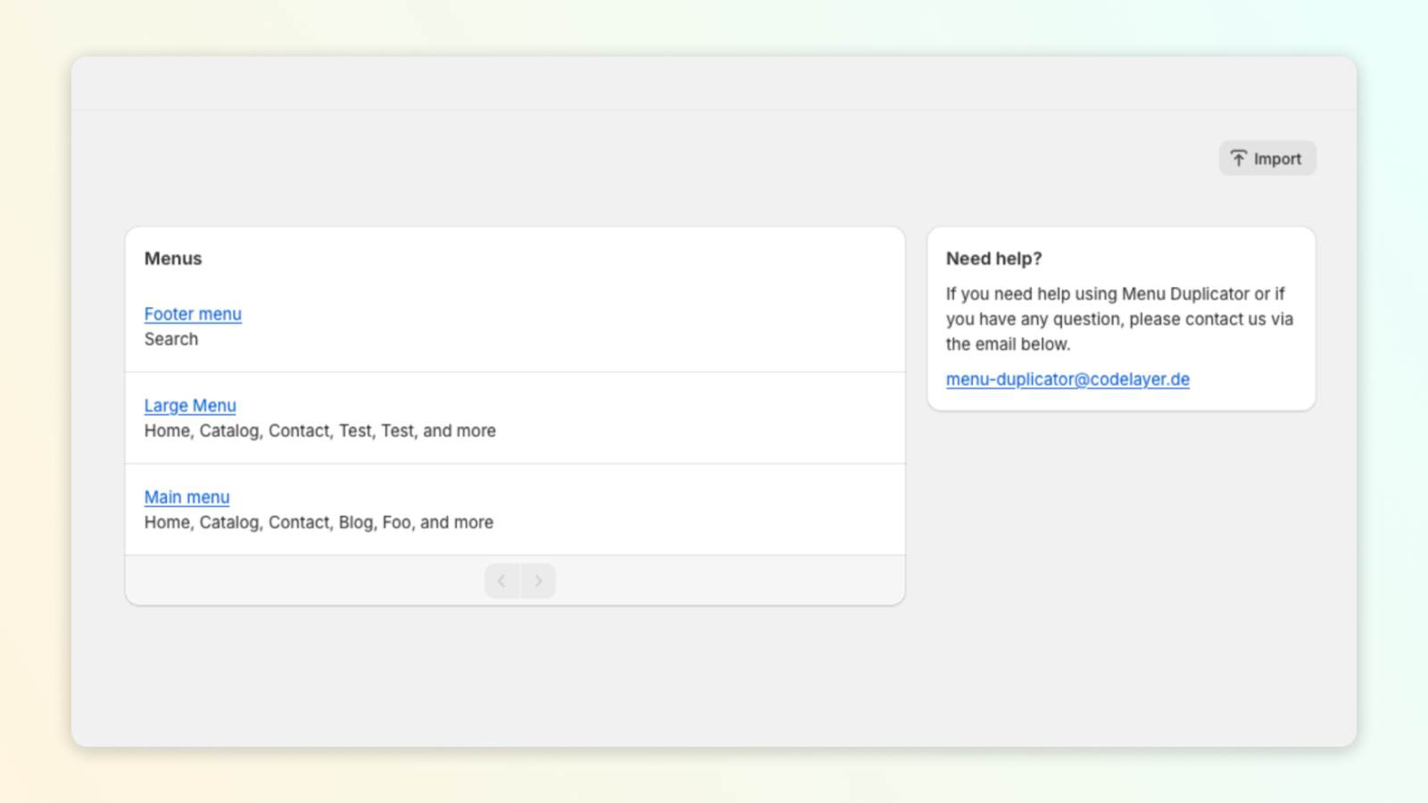Screen dimensions: 1428x803
Task: Click the Main menu item list description
Action: [x=318, y=522]
